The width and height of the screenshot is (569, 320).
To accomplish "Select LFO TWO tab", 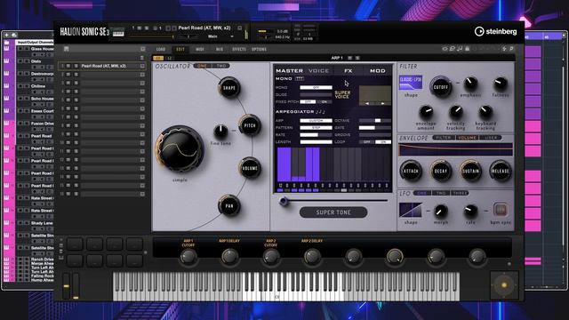I will [441, 193].
